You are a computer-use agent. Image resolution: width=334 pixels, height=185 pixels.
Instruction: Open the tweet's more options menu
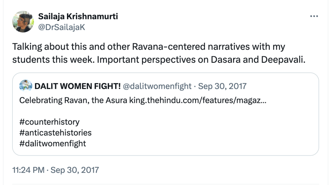point(314,16)
